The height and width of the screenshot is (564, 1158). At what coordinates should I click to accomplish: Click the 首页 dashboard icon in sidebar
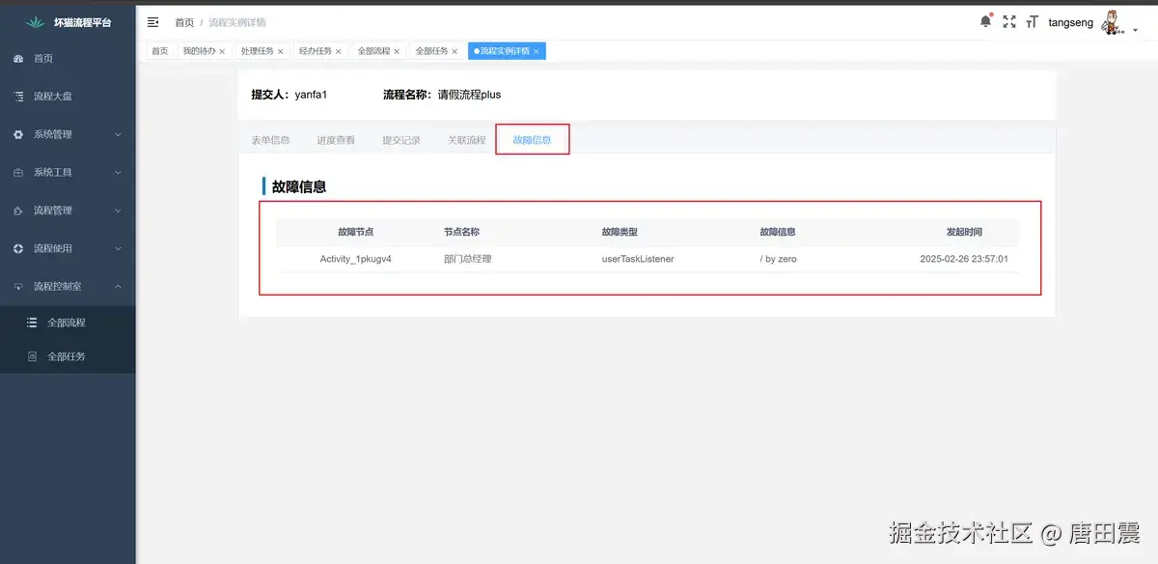[x=18, y=59]
